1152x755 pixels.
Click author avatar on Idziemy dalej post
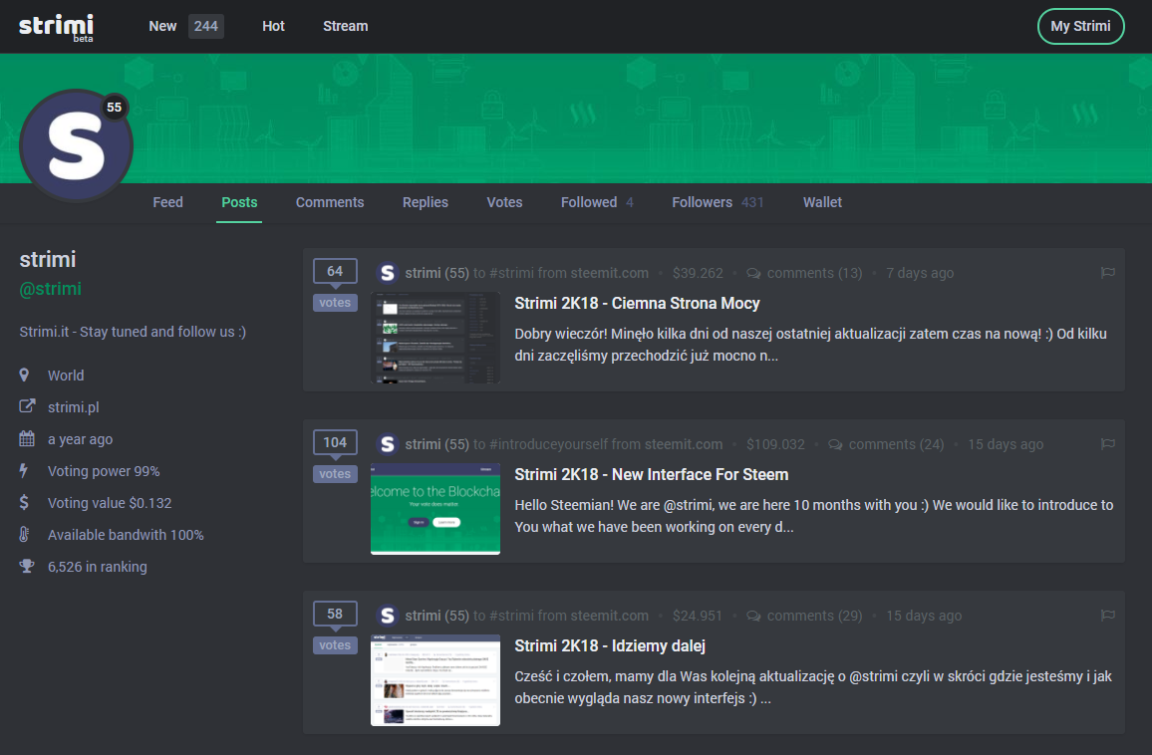[388, 615]
